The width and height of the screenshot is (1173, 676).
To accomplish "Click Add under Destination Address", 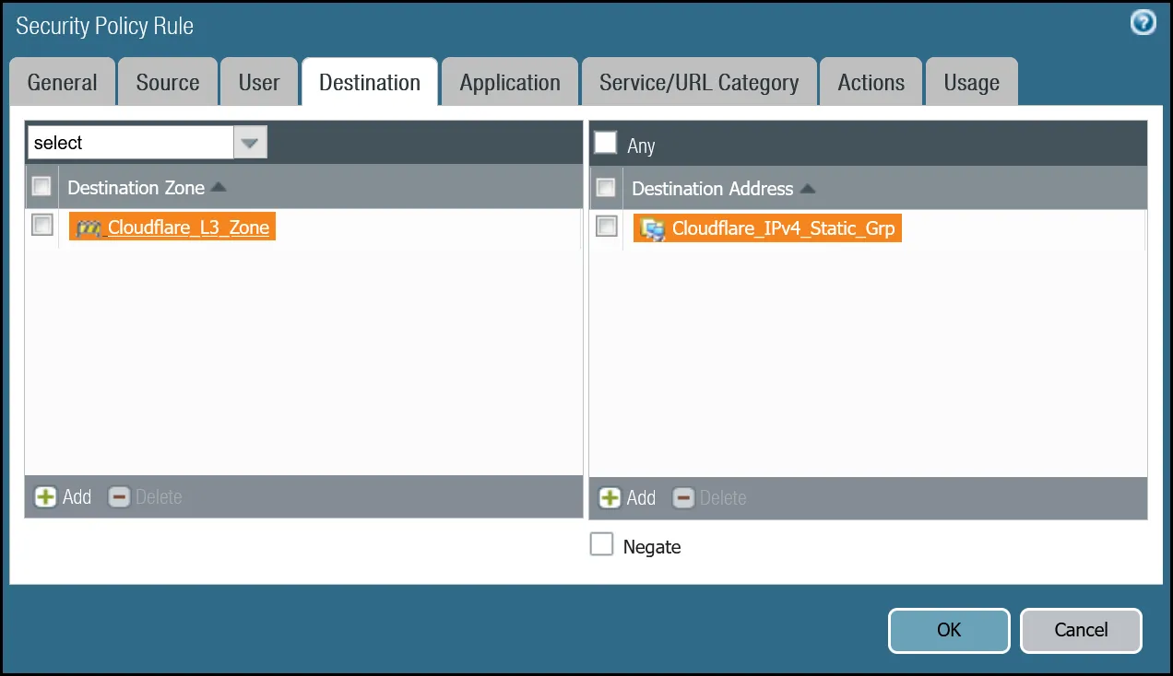I will (627, 497).
